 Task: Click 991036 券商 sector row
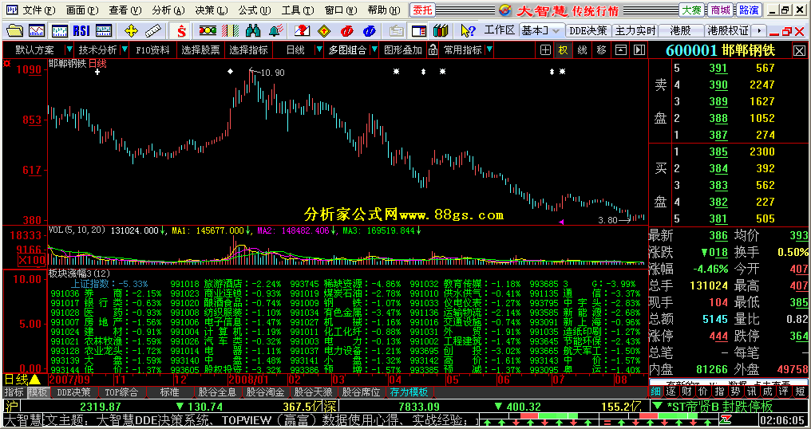coord(106,293)
